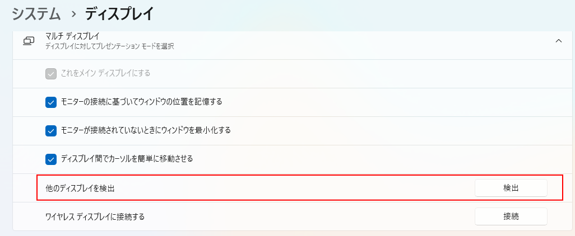Select the 他のディスプレイを検出 row label
575x236 pixels.
click(x=80, y=188)
